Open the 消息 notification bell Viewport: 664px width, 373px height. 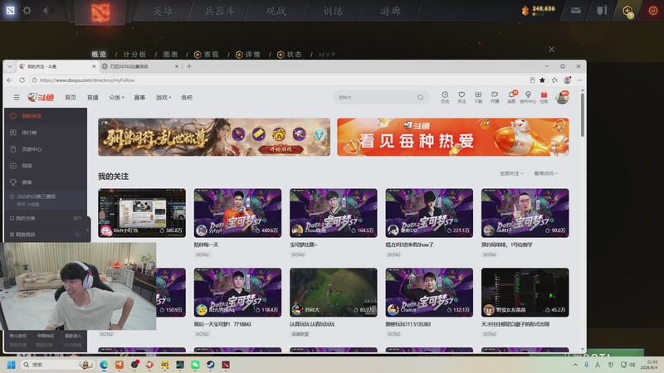(x=511, y=97)
